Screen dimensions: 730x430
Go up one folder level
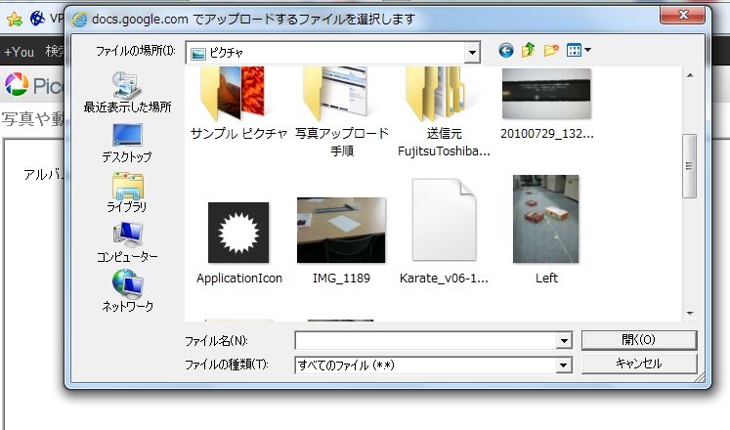[x=529, y=50]
